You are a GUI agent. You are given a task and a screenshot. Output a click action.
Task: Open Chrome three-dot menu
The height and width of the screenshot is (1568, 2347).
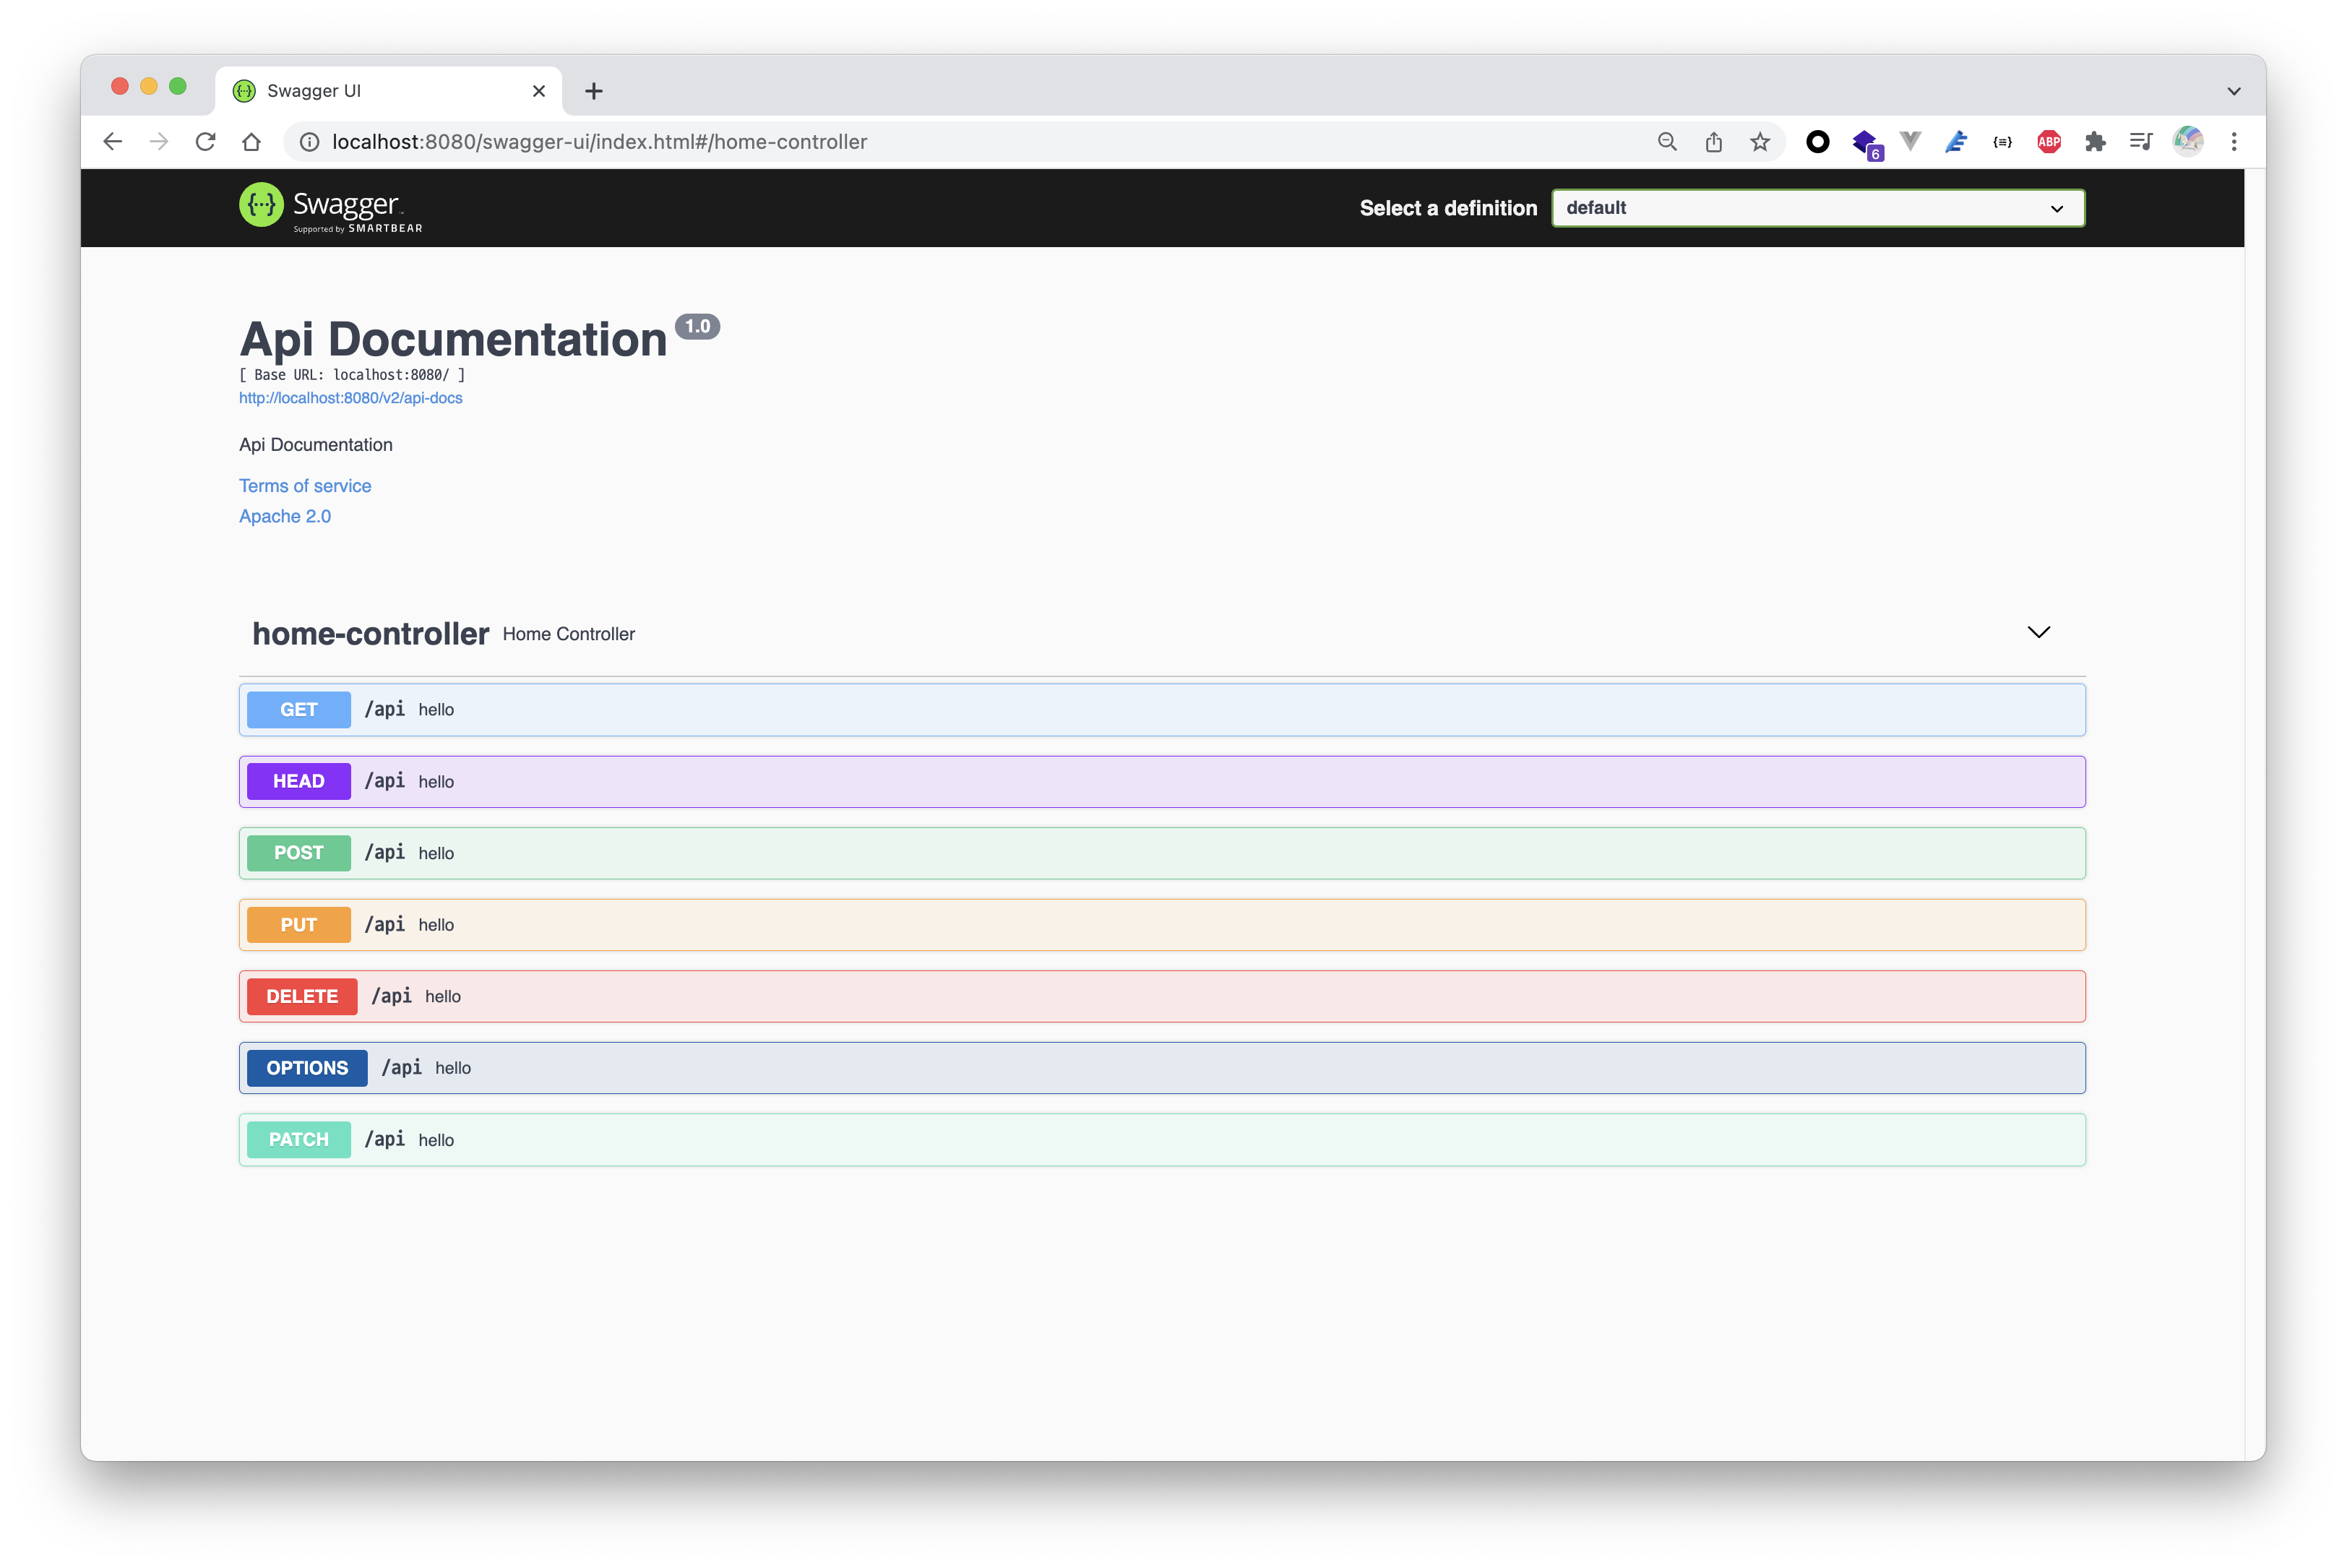[x=2233, y=142]
